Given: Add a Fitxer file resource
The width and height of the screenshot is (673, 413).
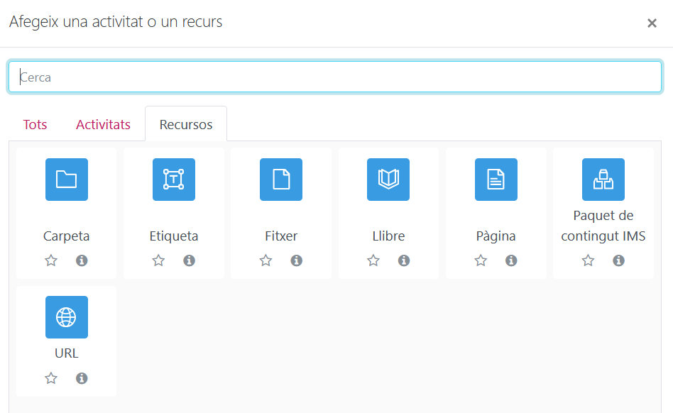Looking at the screenshot, I should point(281,180).
